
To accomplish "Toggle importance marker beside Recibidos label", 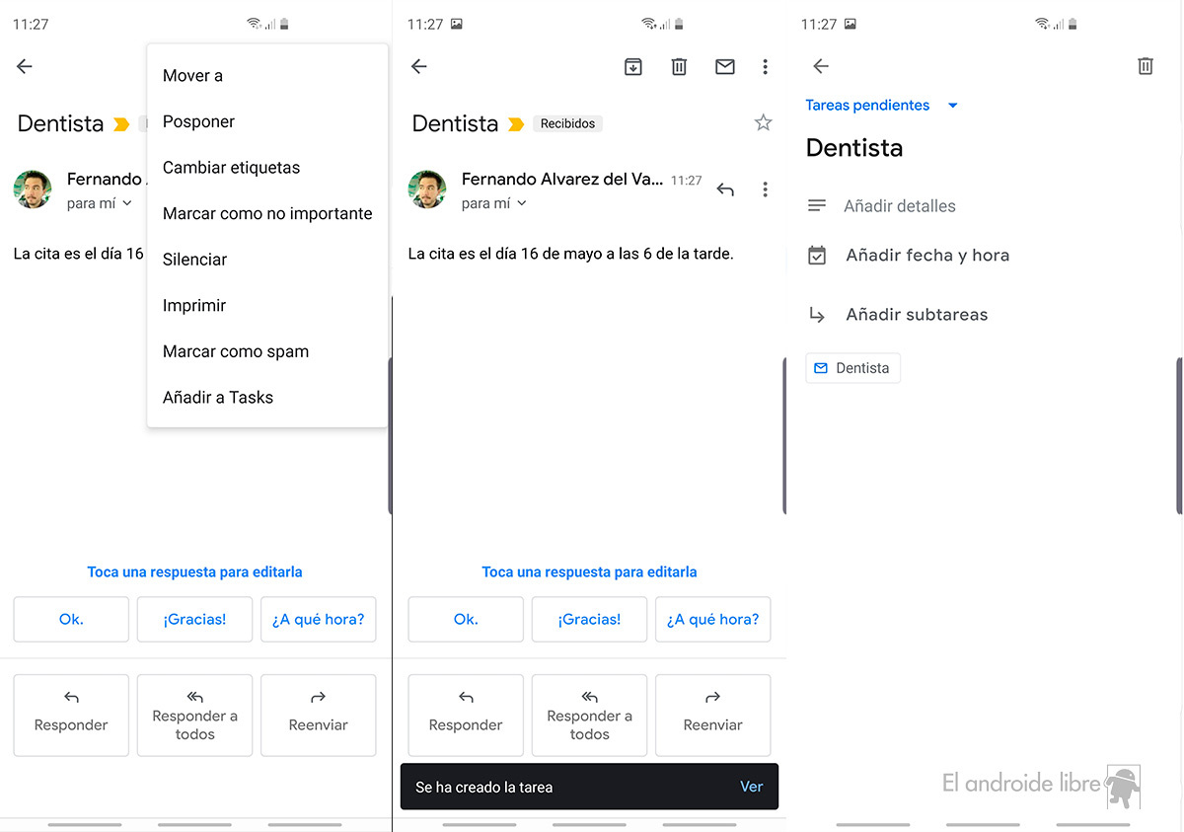I will 515,124.
